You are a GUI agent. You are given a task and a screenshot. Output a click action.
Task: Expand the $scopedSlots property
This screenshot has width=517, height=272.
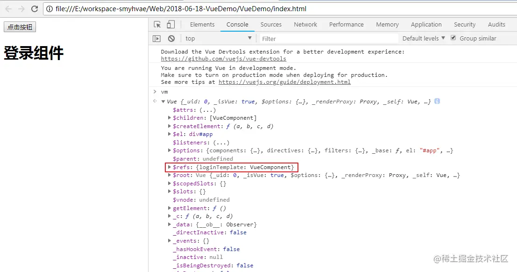pyautogui.click(x=170, y=184)
